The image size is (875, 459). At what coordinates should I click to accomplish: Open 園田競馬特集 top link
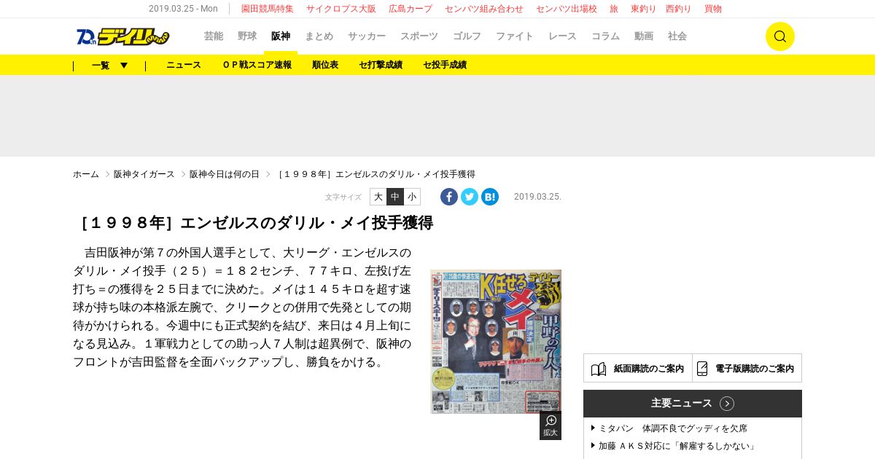(268, 9)
